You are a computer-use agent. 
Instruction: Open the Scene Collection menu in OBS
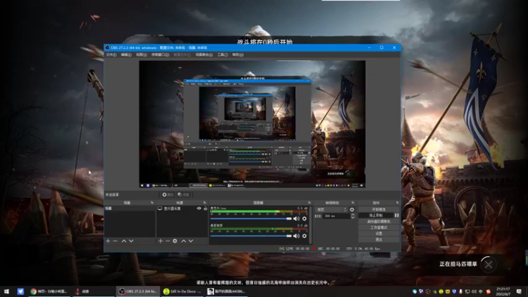204,55
